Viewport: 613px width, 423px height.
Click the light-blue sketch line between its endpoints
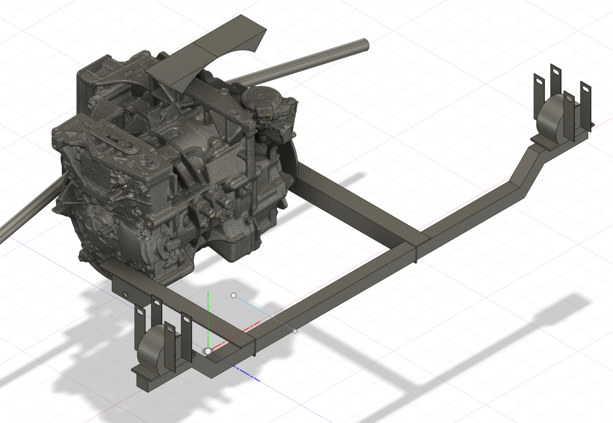264,313
